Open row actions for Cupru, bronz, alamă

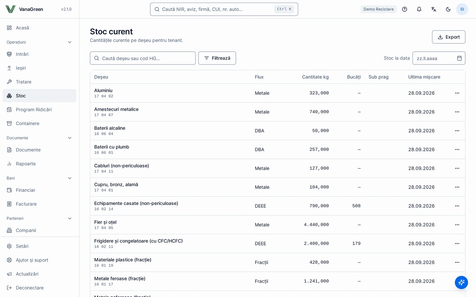pyautogui.click(x=457, y=187)
